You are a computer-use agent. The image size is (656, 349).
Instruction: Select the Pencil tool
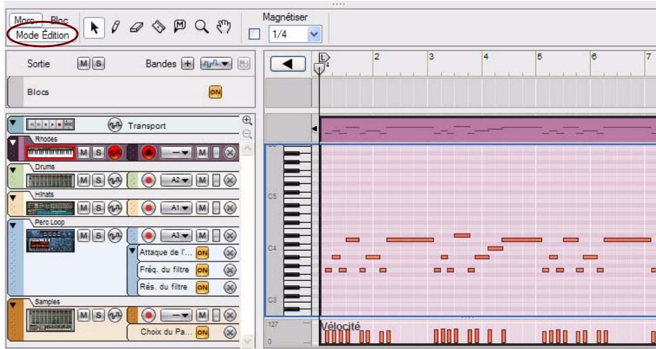115,28
